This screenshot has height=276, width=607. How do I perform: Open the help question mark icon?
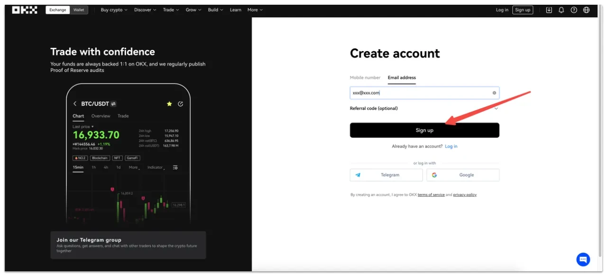(x=574, y=9)
